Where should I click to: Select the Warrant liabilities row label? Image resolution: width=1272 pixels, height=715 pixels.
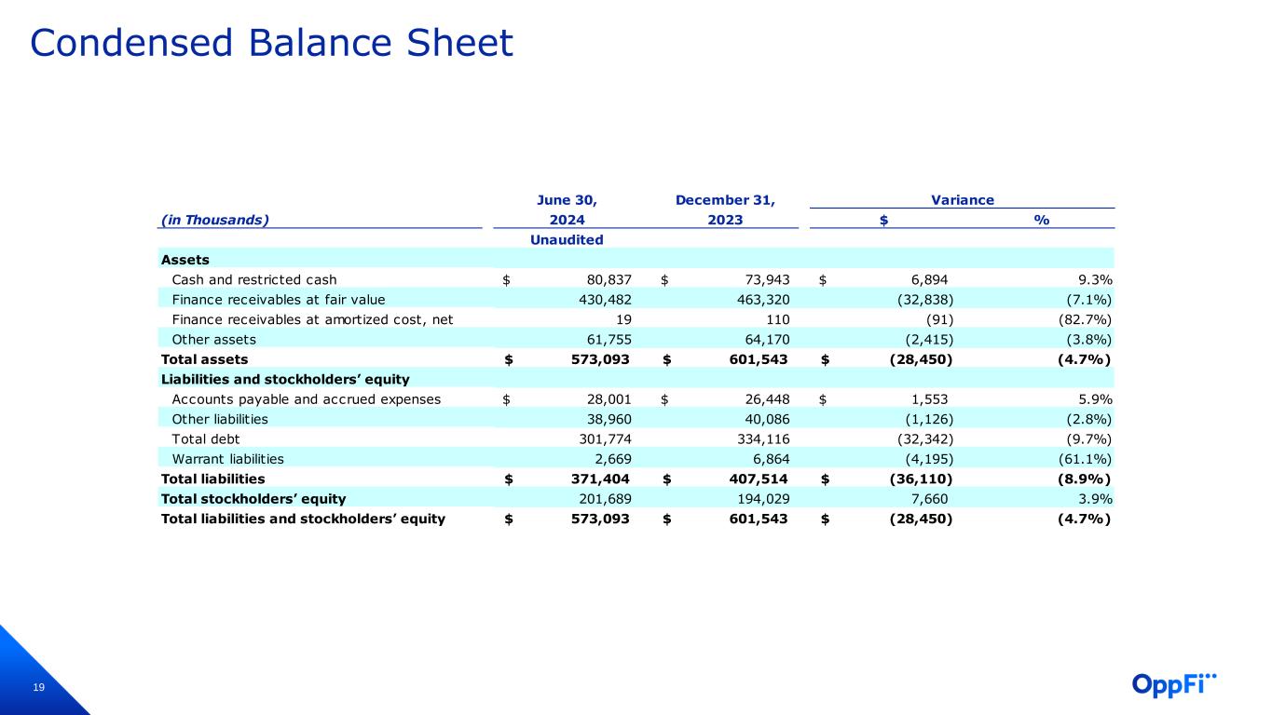click(228, 459)
